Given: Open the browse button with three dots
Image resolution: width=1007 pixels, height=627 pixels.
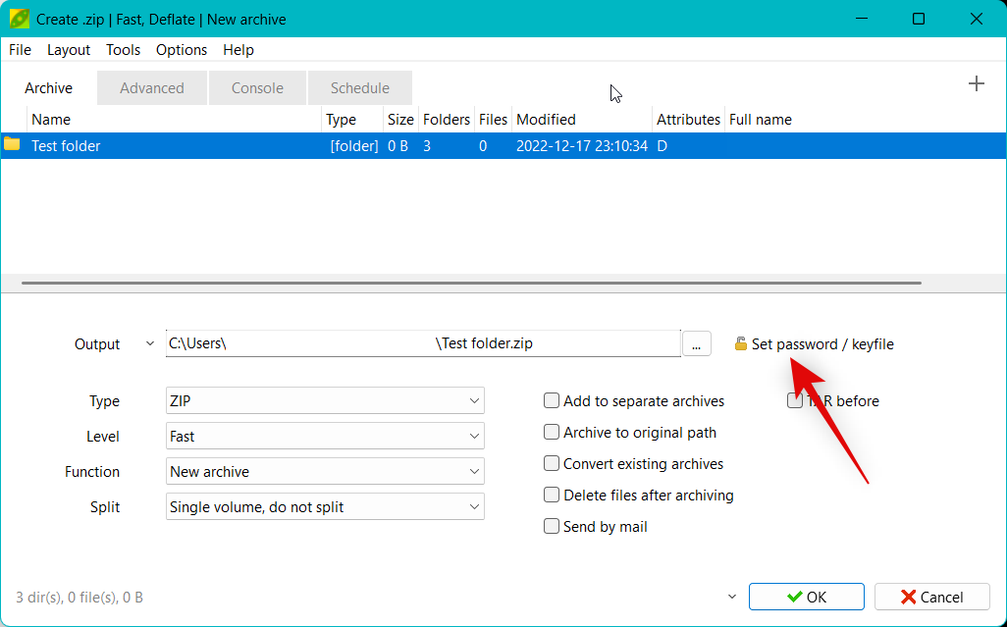Looking at the screenshot, I should pos(696,344).
